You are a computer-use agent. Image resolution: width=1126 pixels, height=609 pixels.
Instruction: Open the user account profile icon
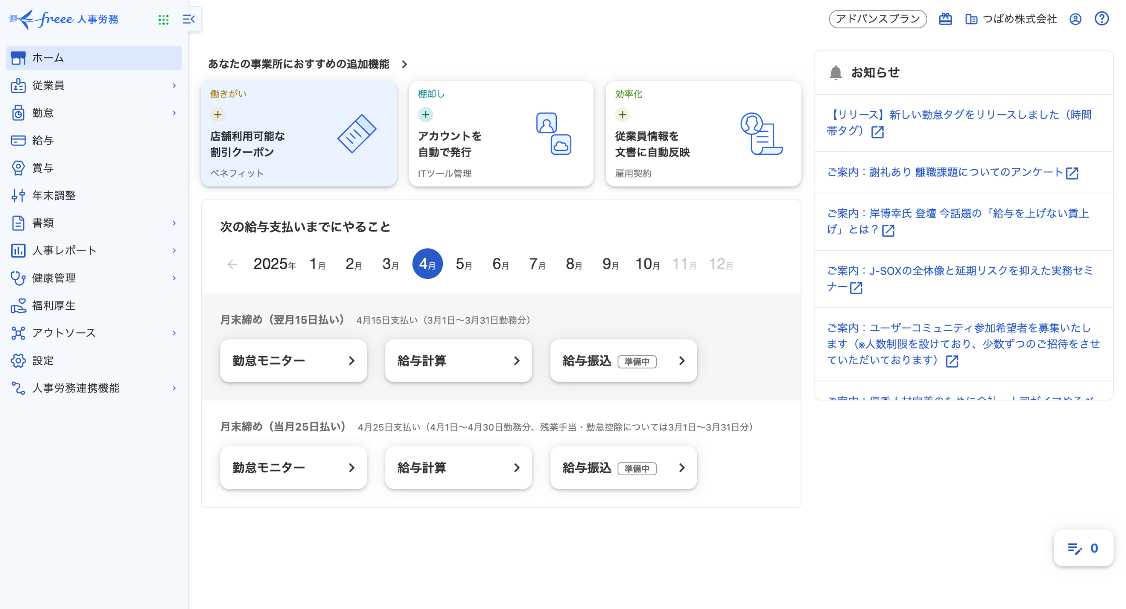tap(1075, 19)
